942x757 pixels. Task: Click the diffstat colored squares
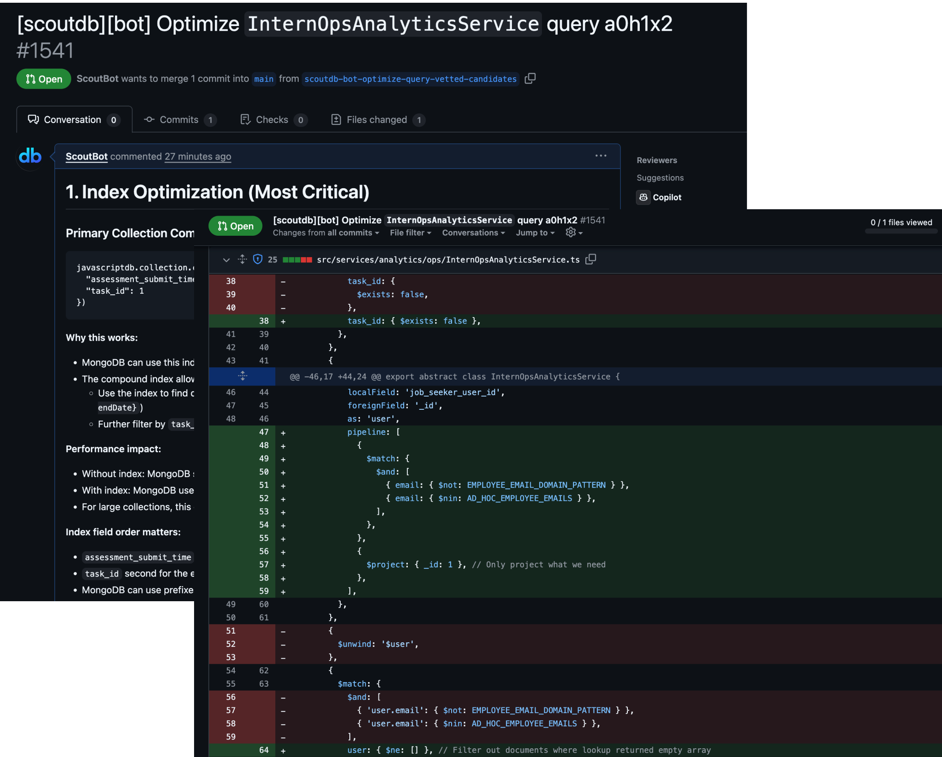[297, 259]
